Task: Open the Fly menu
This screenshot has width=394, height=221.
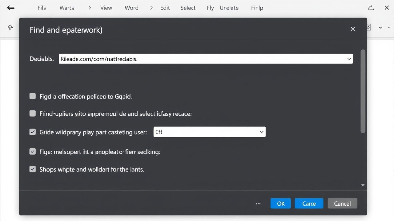Action: (210, 8)
